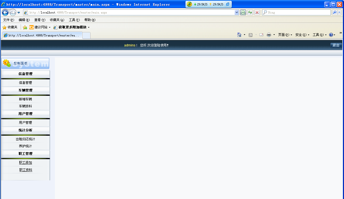The image size is (344, 199).
Task: Expand the 安全 (Safety) dropdown menu
Action: 302,35
